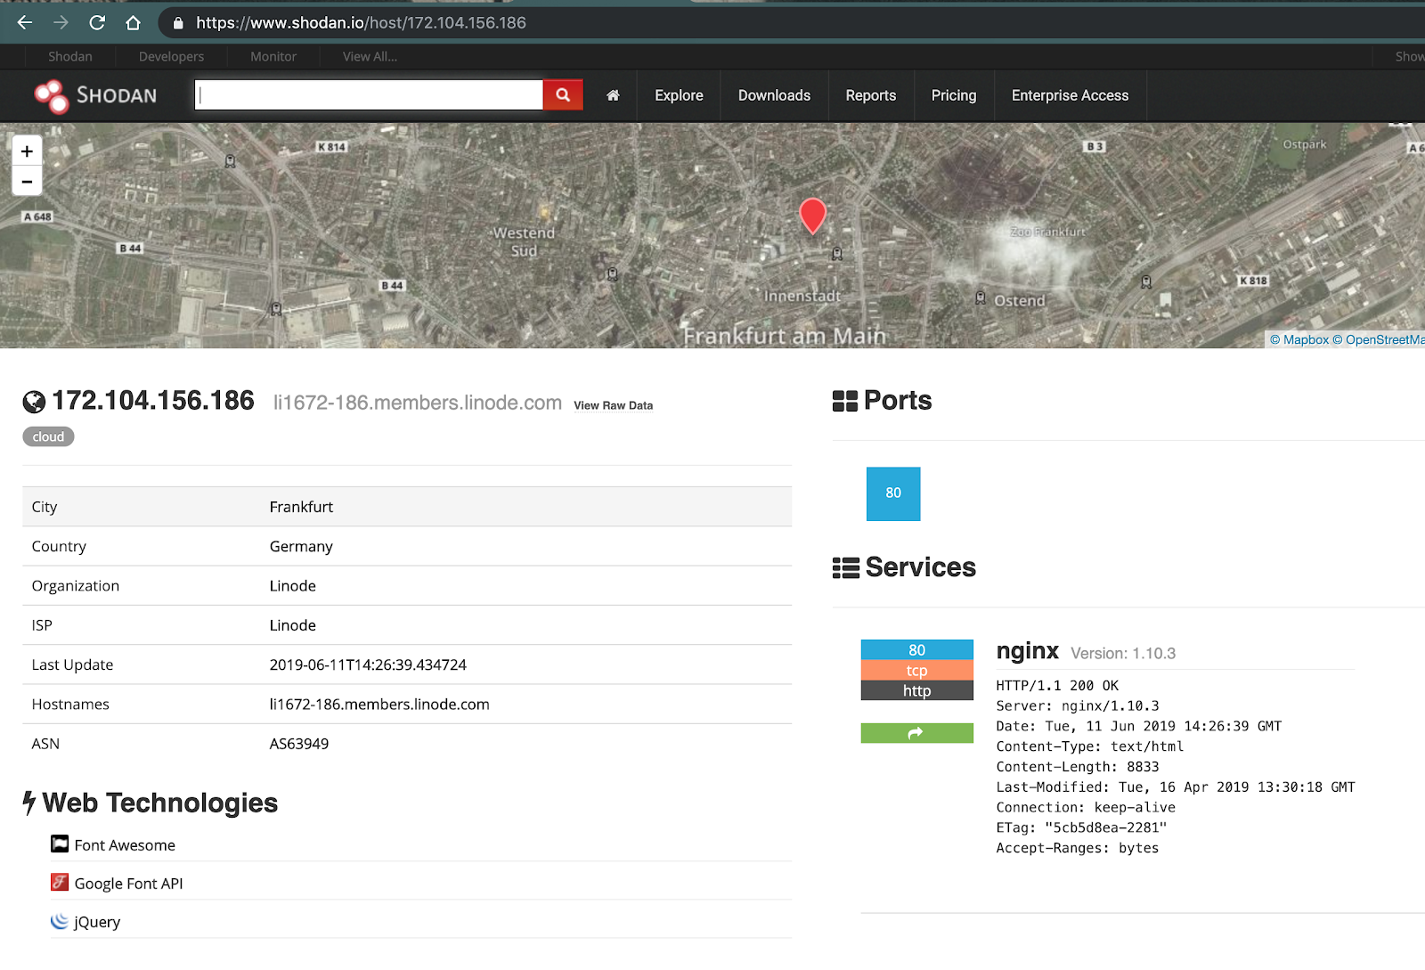Click the IP address heading 172.104.156.186
Viewport: 1425px width, 970px height.
click(x=153, y=401)
